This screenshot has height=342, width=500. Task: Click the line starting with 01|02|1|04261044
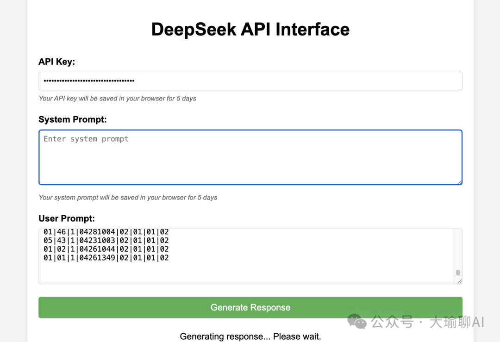[x=106, y=249]
